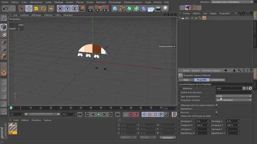This screenshot has height=144, width=257.
Task: Toggle the green checkmark enabling tête
Action: pos(196,18)
